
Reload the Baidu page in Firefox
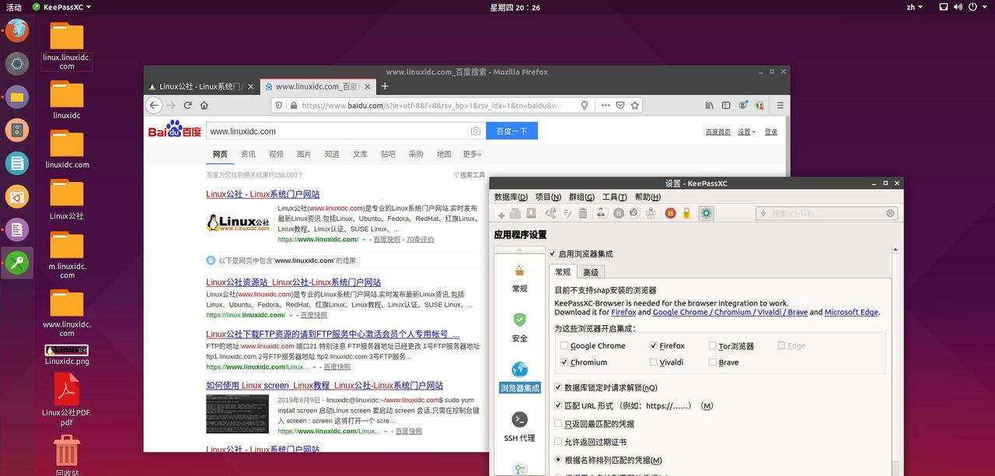[x=187, y=105]
